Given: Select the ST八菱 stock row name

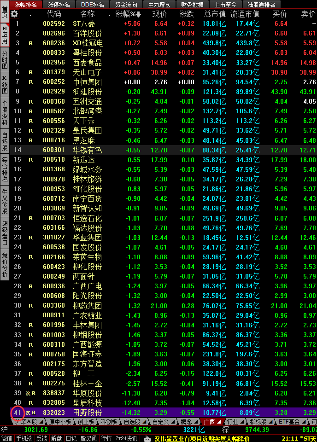Looking at the screenshot, I should pos(84,24).
